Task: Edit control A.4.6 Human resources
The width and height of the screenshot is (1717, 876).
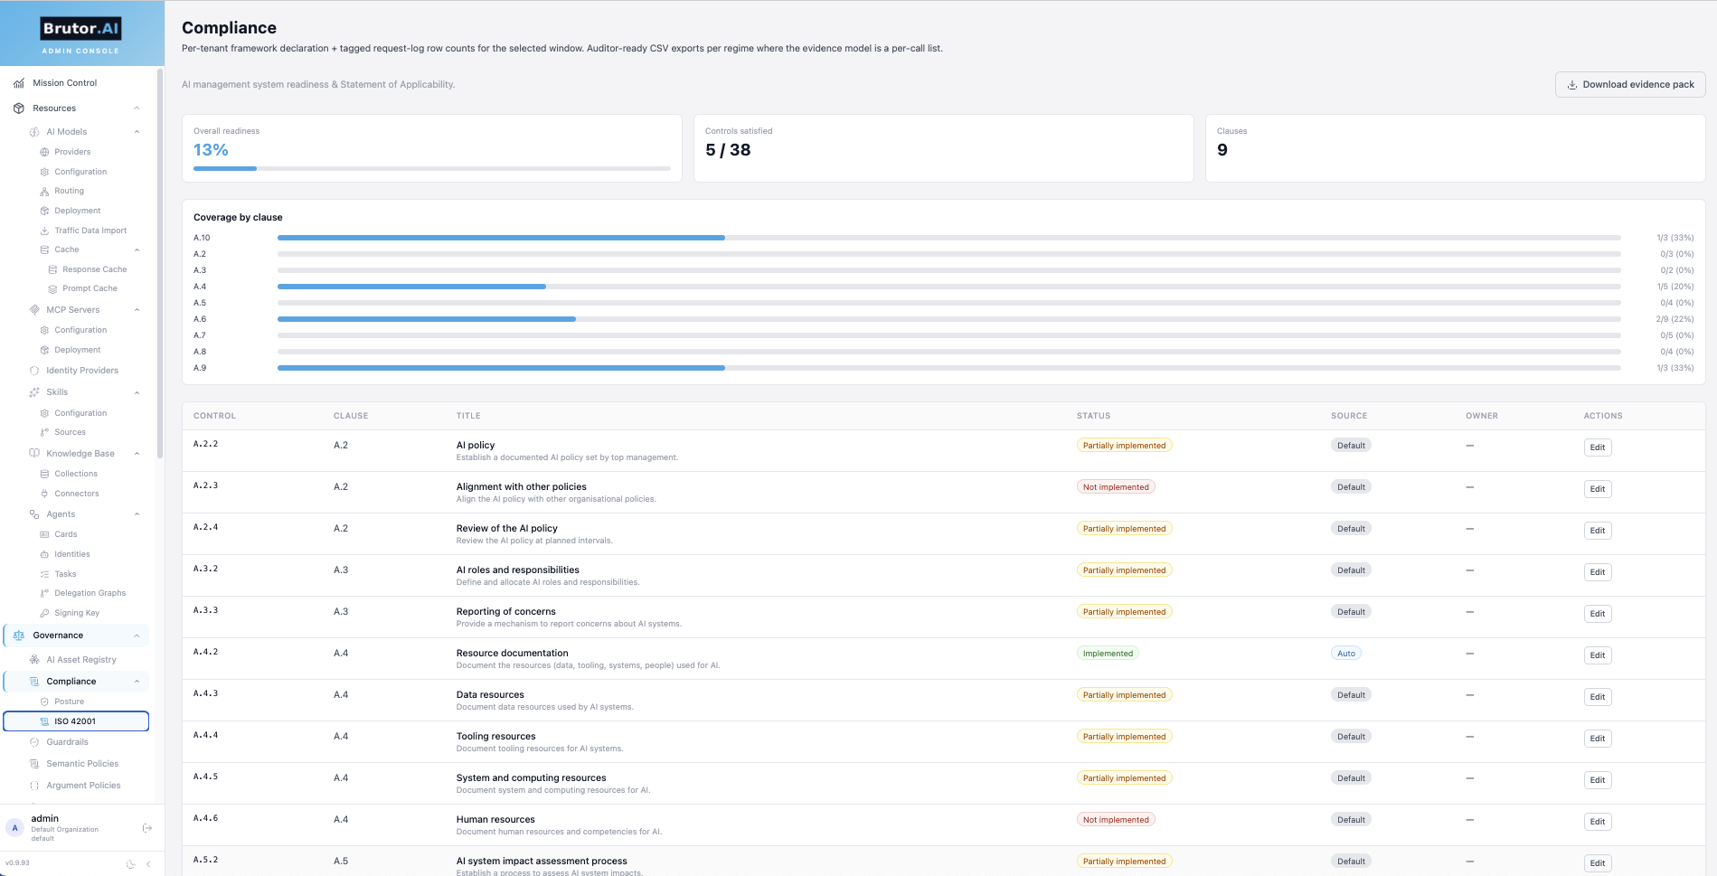Action: tap(1598, 822)
